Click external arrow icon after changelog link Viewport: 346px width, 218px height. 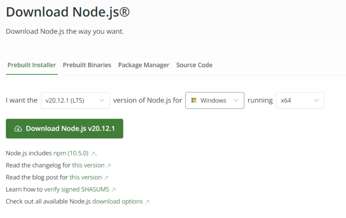coord(109,166)
